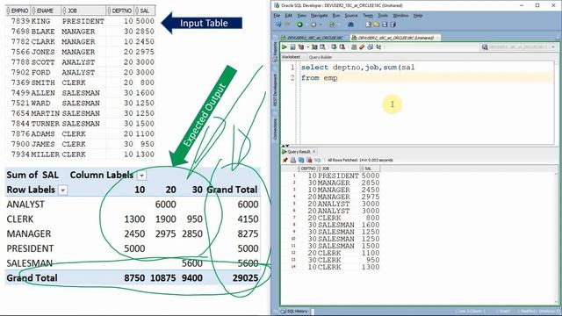Viewport: 562px width, 316px height.
Task: Open the Edit menu
Action: (289, 16)
